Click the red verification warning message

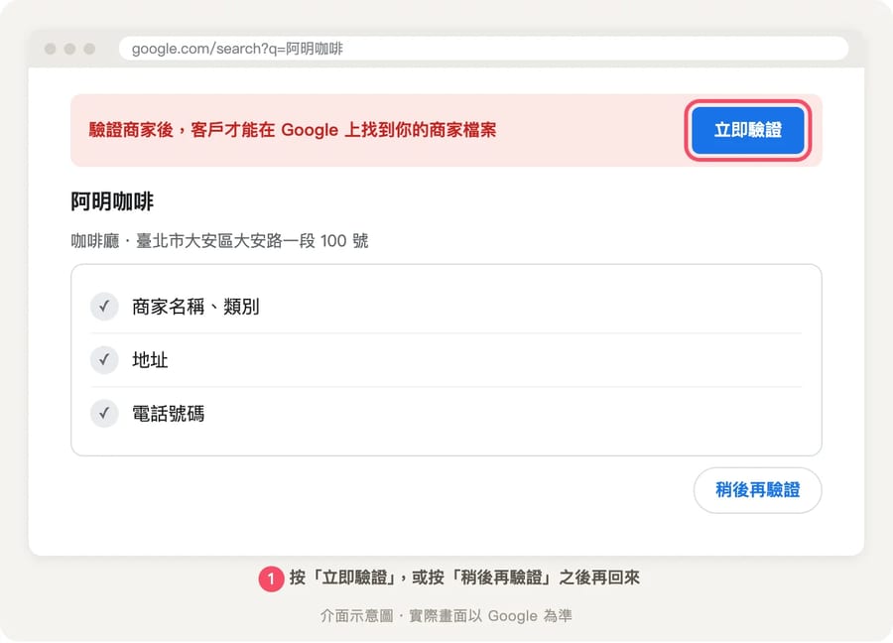292,130
